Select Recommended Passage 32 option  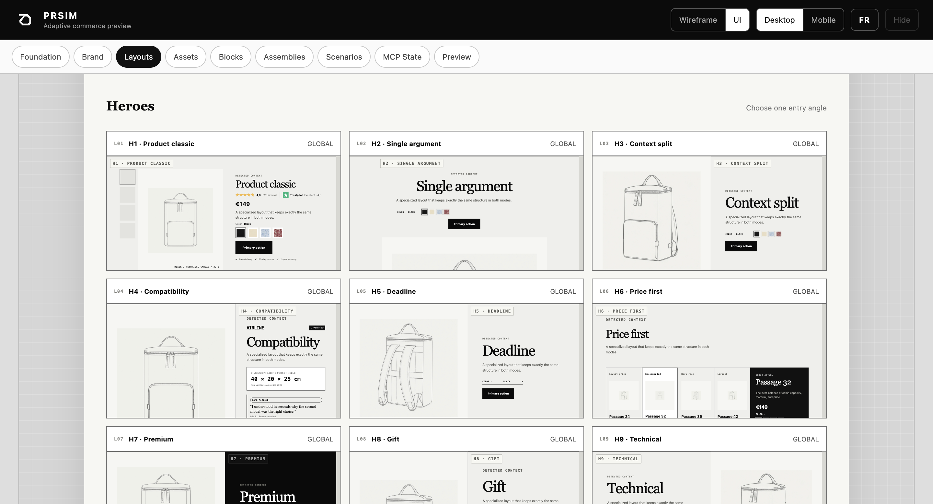tap(660, 393)
